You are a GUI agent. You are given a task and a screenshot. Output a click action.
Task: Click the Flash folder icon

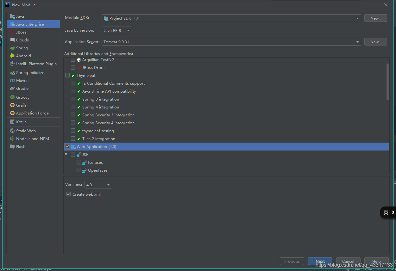point(12,147)
